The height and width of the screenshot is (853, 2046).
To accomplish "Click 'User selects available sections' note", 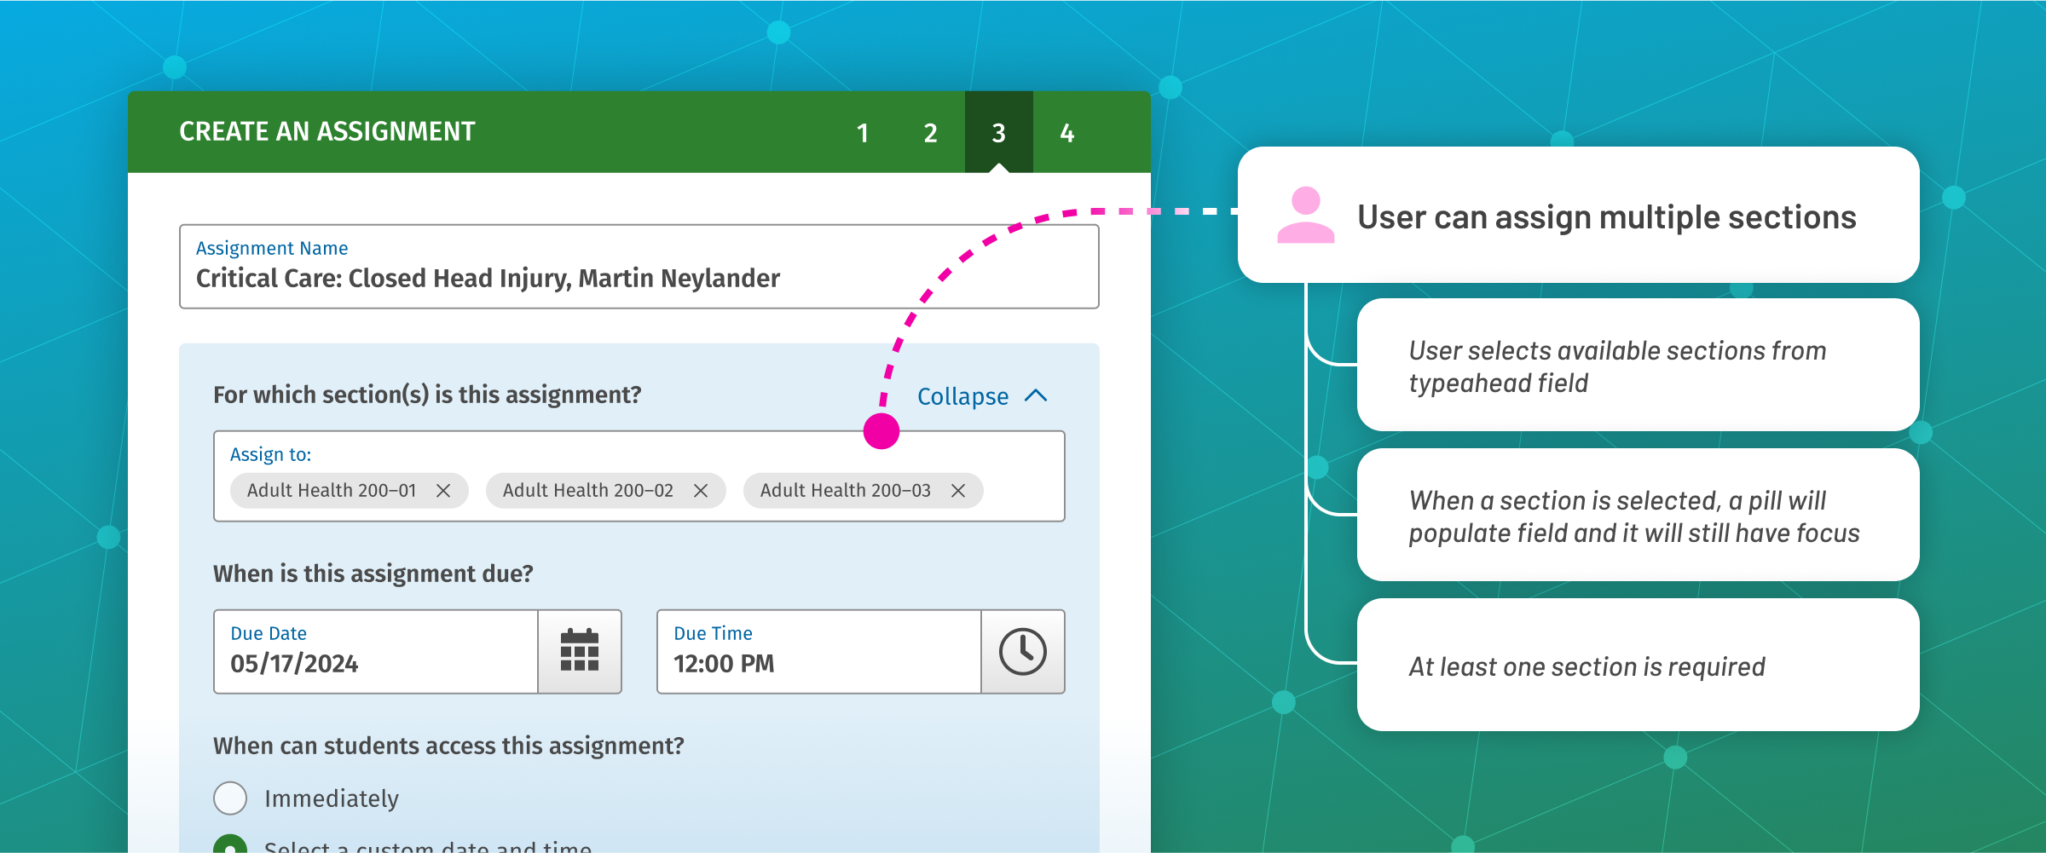I will (x=1639, y=365).
